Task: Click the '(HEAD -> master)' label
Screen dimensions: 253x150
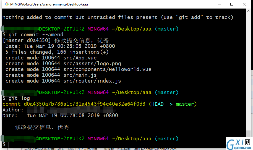Action: (x=173, y=104)
